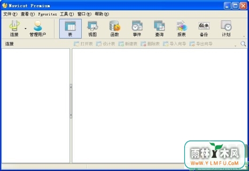The height and width of the screenshot is (171, 249).
Task: Select the 计划 (Schedule) toolbar icon
Action: click(226, 29)
